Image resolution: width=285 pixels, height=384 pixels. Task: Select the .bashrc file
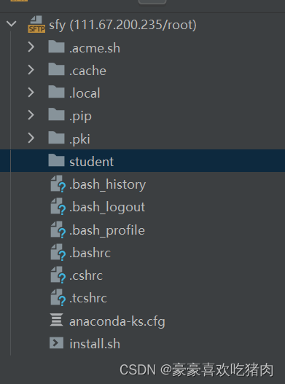point(90,253)
